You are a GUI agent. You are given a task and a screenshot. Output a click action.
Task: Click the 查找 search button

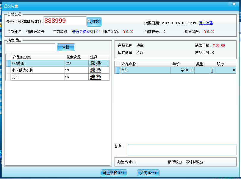tap(65, 47)
